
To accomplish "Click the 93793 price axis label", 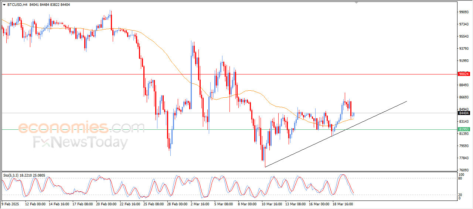I will pos(464,49).
